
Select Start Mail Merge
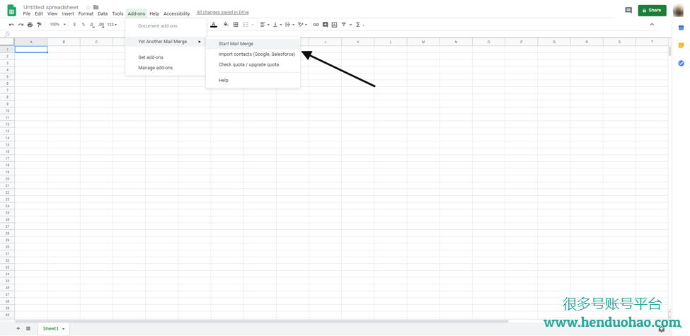pos(253,44)
